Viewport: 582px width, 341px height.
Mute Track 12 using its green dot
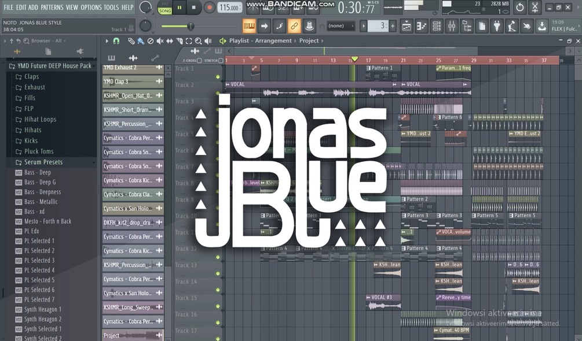pos(218,257)
